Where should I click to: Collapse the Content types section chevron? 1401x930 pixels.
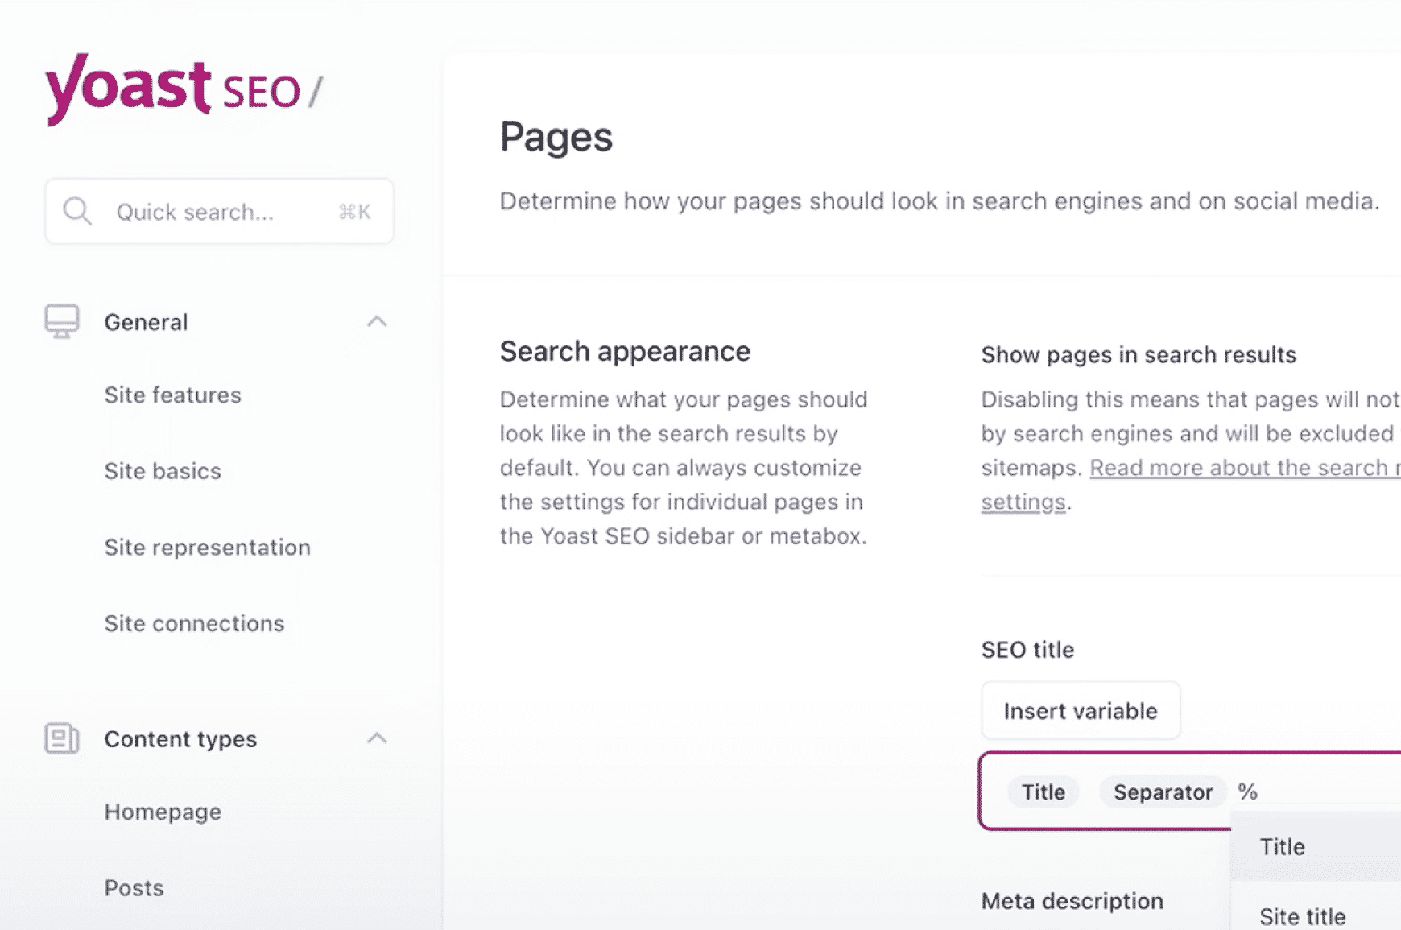tap(377, 738)
